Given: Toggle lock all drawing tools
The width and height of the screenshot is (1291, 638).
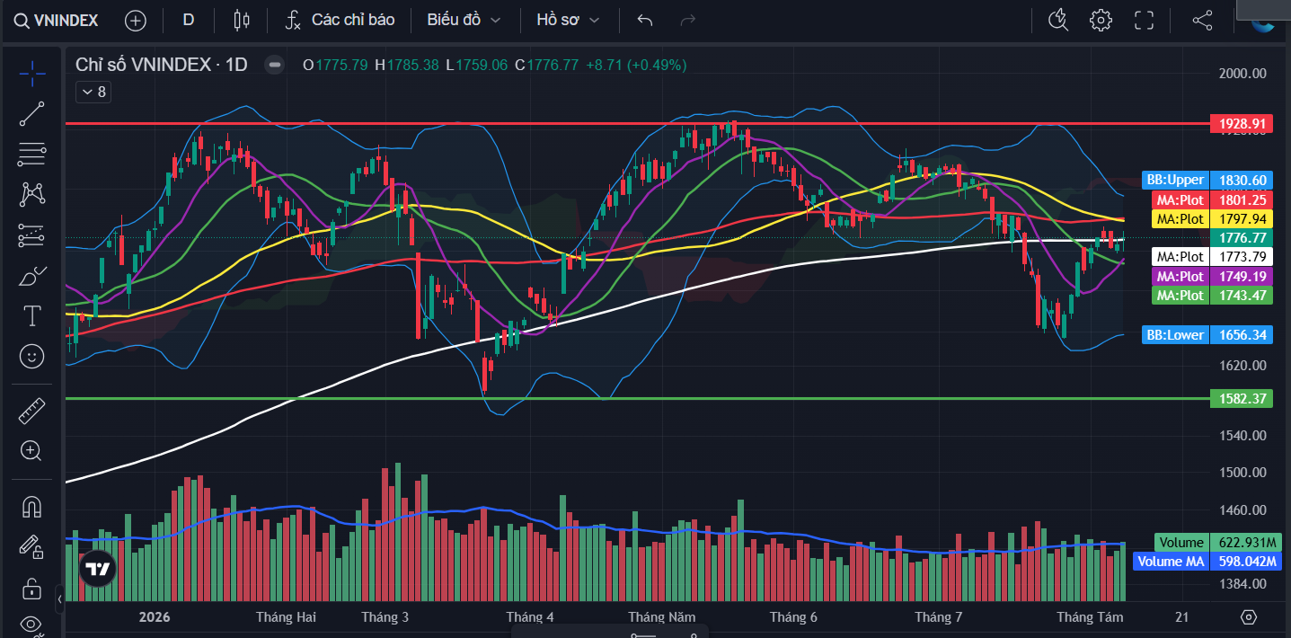Looking at the screenshot, I should point(32,589).
